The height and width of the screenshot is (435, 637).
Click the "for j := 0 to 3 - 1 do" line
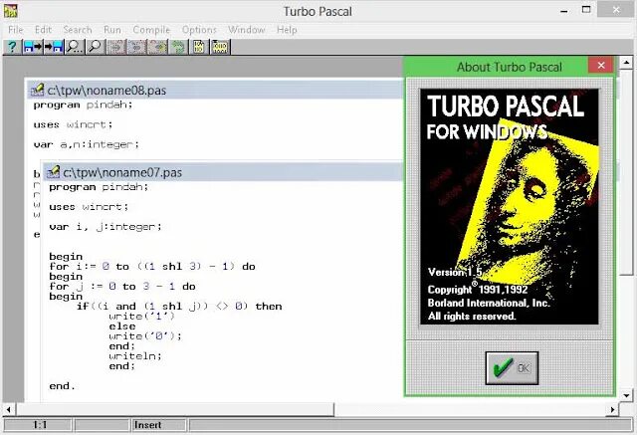click(122, 287)
